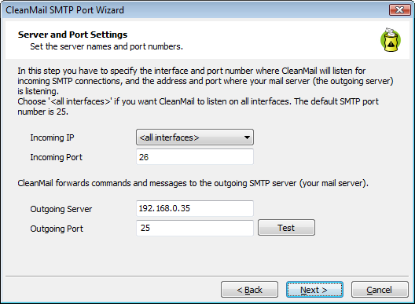
Task: Open the Incoming IP combo box
Action: (195, 137)
